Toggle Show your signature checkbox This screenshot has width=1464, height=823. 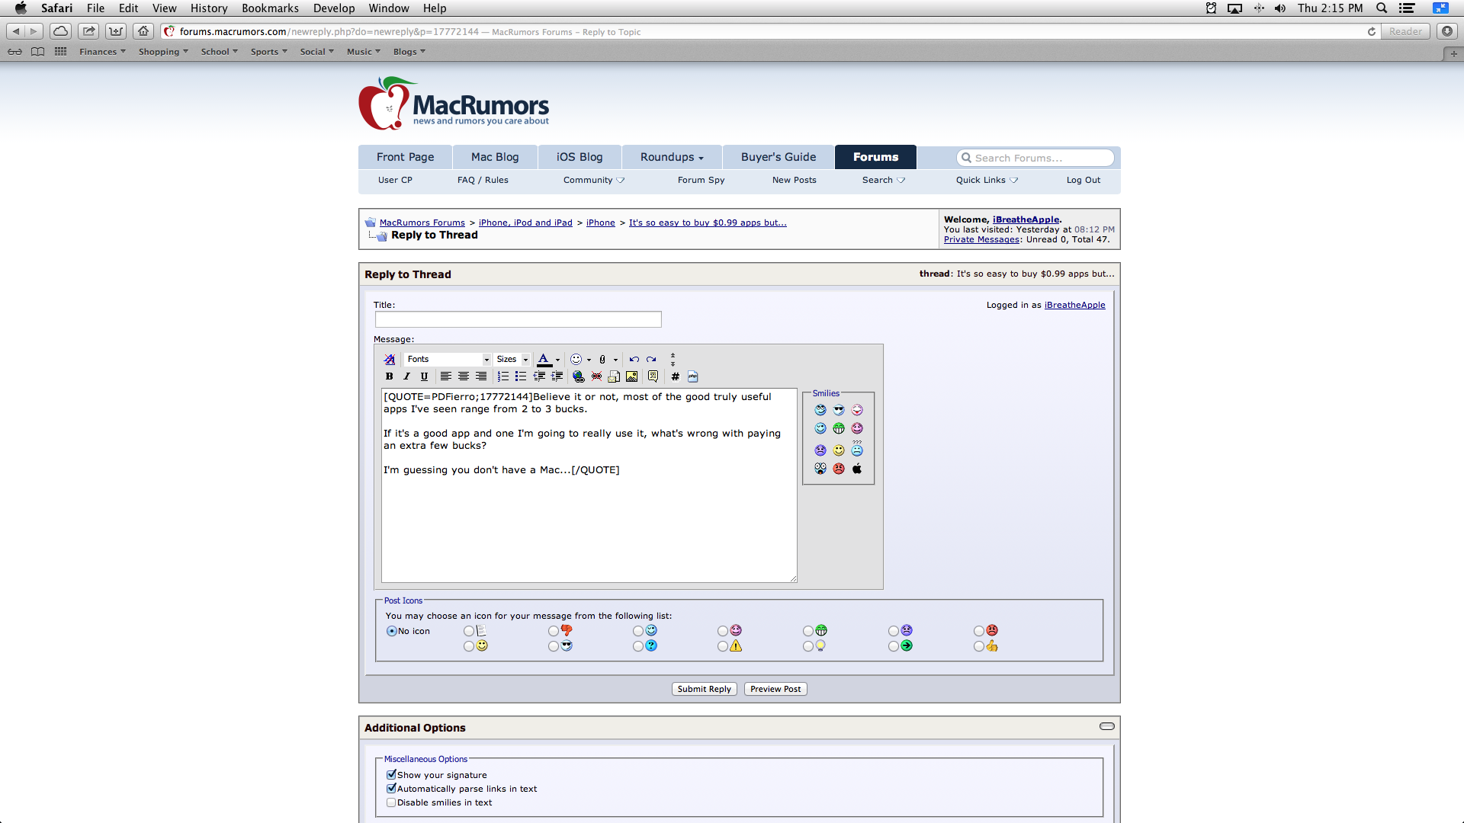[391, 774]
